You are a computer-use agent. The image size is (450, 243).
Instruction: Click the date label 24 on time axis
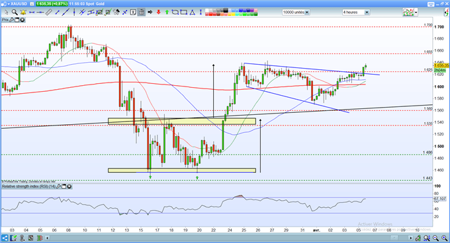click(230, 230)
